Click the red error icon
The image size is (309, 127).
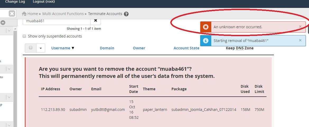205,27
